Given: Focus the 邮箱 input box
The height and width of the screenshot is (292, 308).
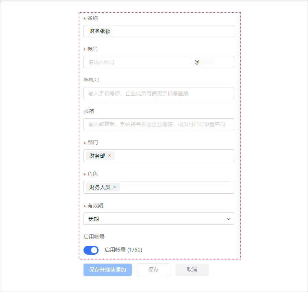Looking at the screenshot, I should (158, 124).
